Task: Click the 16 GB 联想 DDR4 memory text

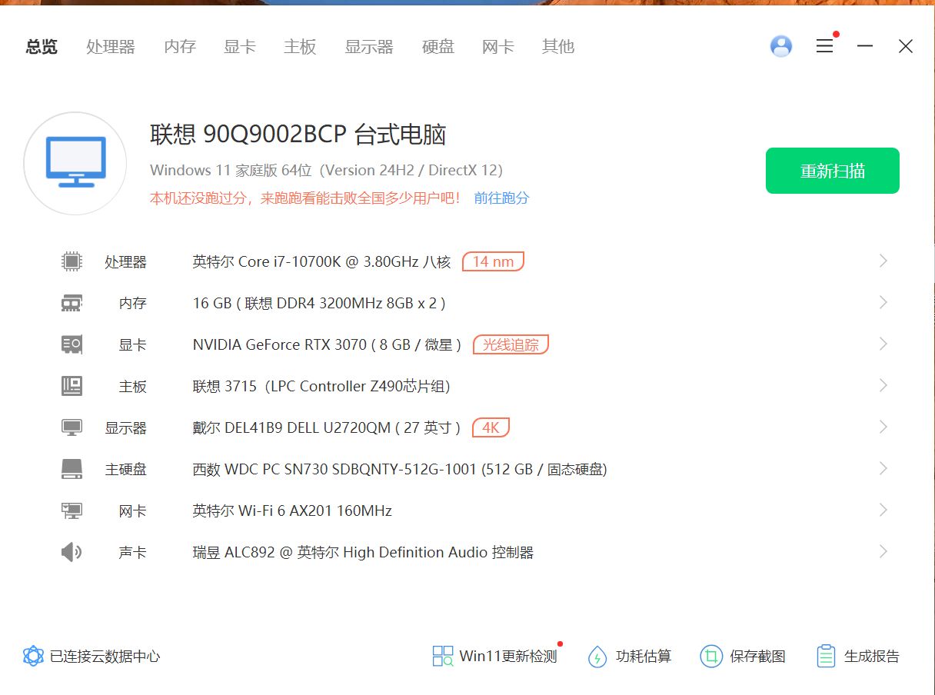Action: click(x=319, y=303)
